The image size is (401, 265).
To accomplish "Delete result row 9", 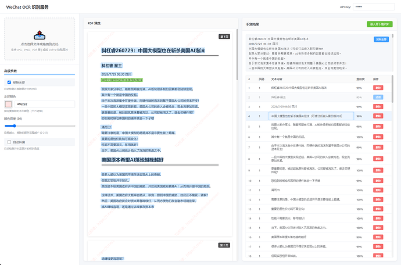I will coord(378,170).
